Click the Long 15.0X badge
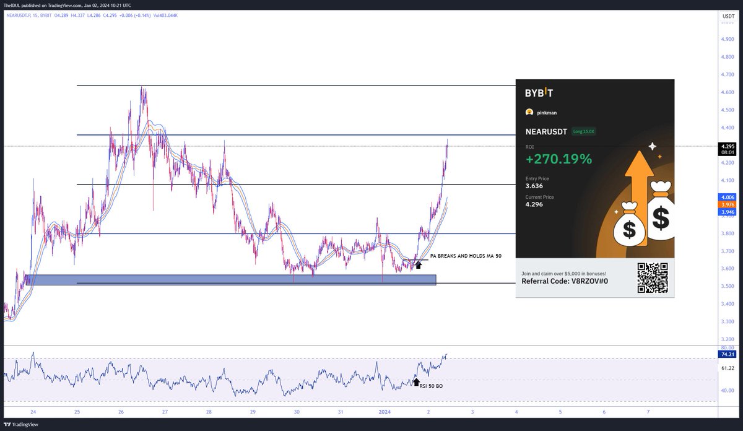The height and width of the screenshot is (431, 743). click(x=583, y=131)
